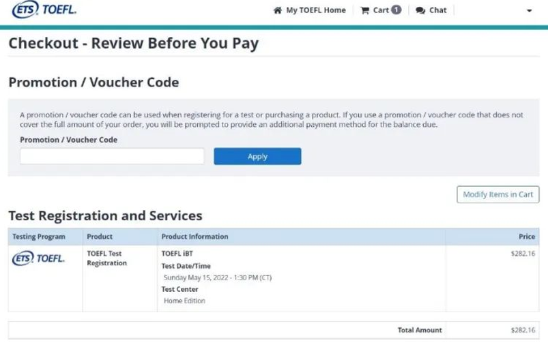
Task: Click the cart item count badge
Action: 396,10
